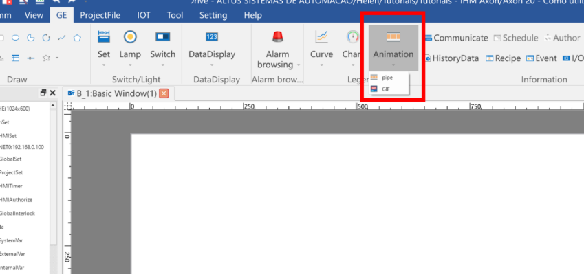The image size is (584, 274).
Task: Open the Recipe tool
Action: point(503,58)
